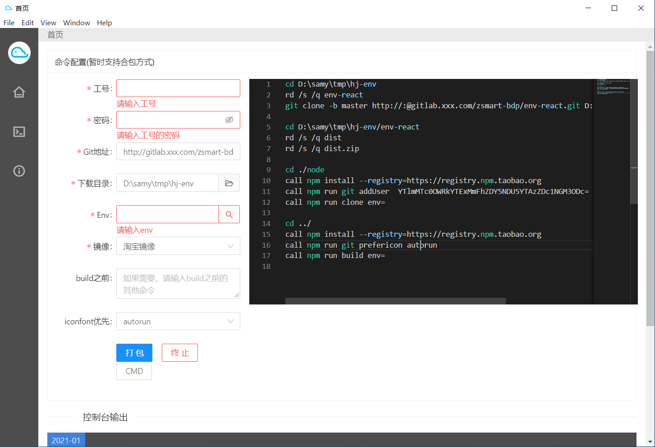655x447 pixels.
Task: Open the terminal console sidebar icon
Action: pos(19,132)
